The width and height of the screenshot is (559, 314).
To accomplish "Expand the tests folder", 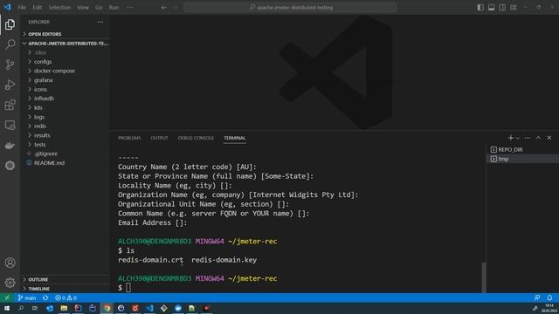I will [x=66, y=145].
